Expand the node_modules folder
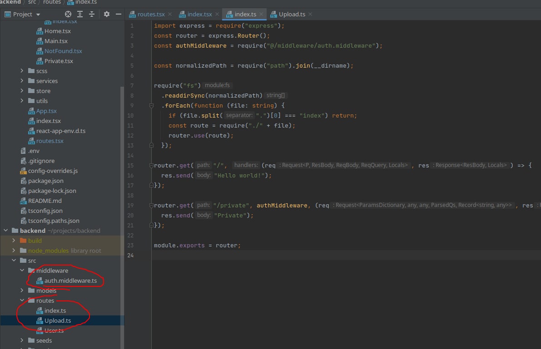This screenshot has height=349, width=541. [14, 251]
